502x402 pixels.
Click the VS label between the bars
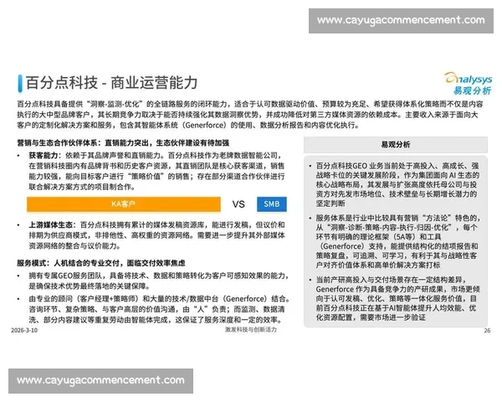[x=238, y=204]
